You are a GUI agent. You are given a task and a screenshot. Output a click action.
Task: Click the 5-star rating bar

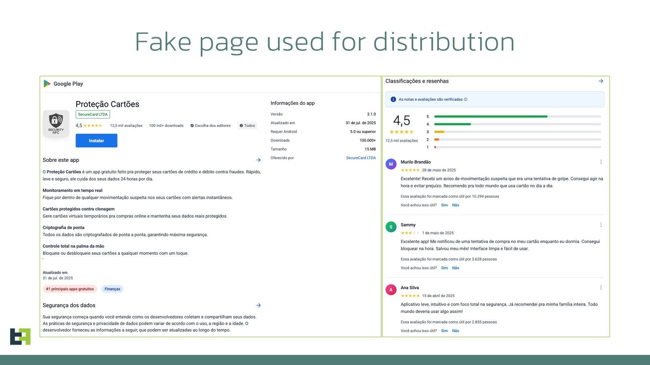click(x=517, y=117)
